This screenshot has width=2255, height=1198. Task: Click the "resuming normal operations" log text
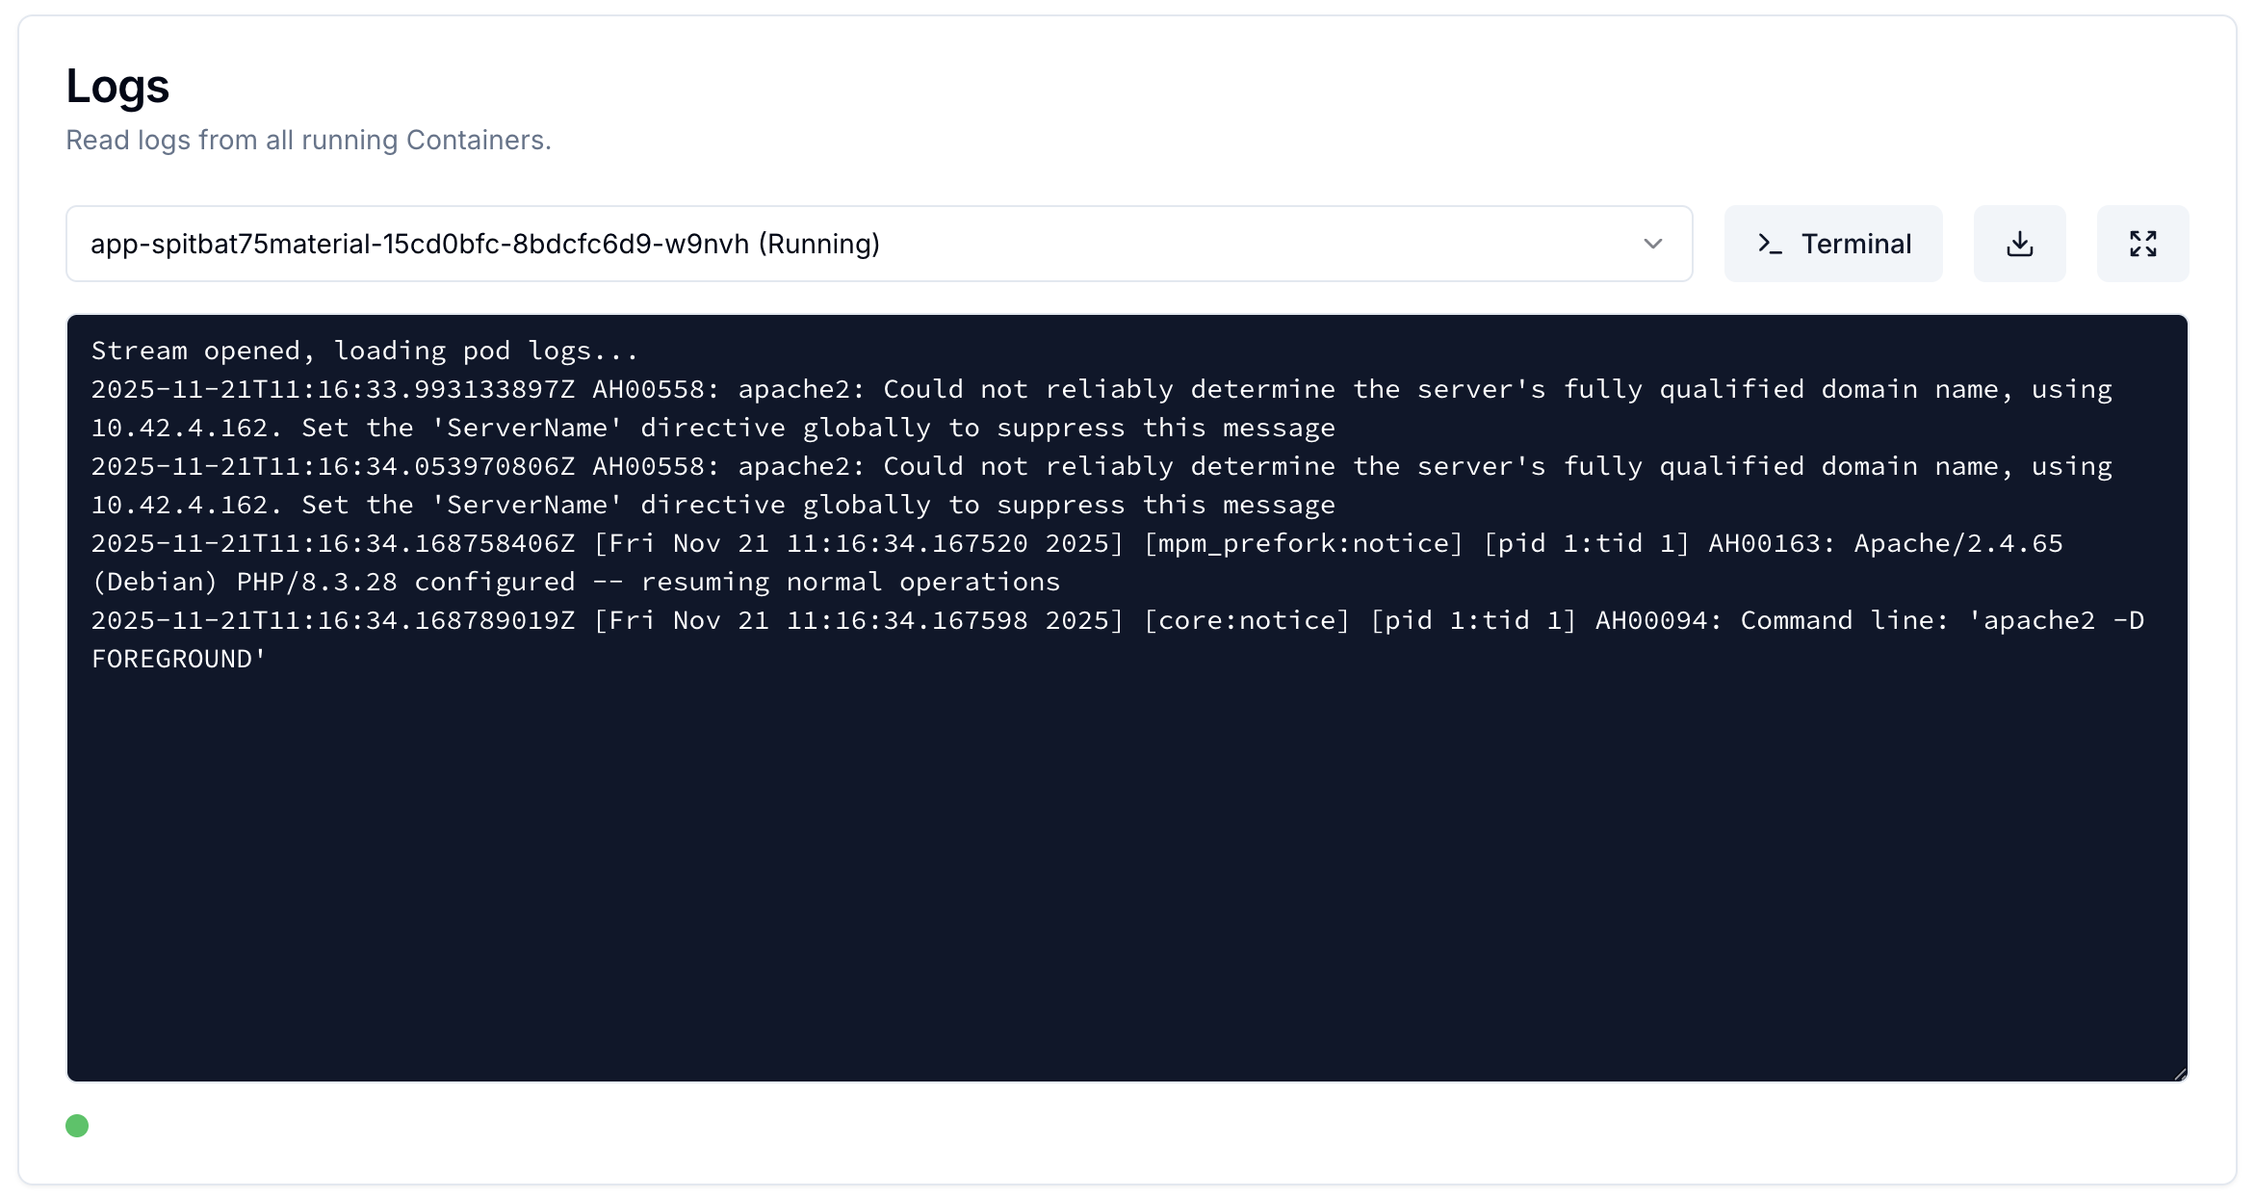[x=850, y=583]
